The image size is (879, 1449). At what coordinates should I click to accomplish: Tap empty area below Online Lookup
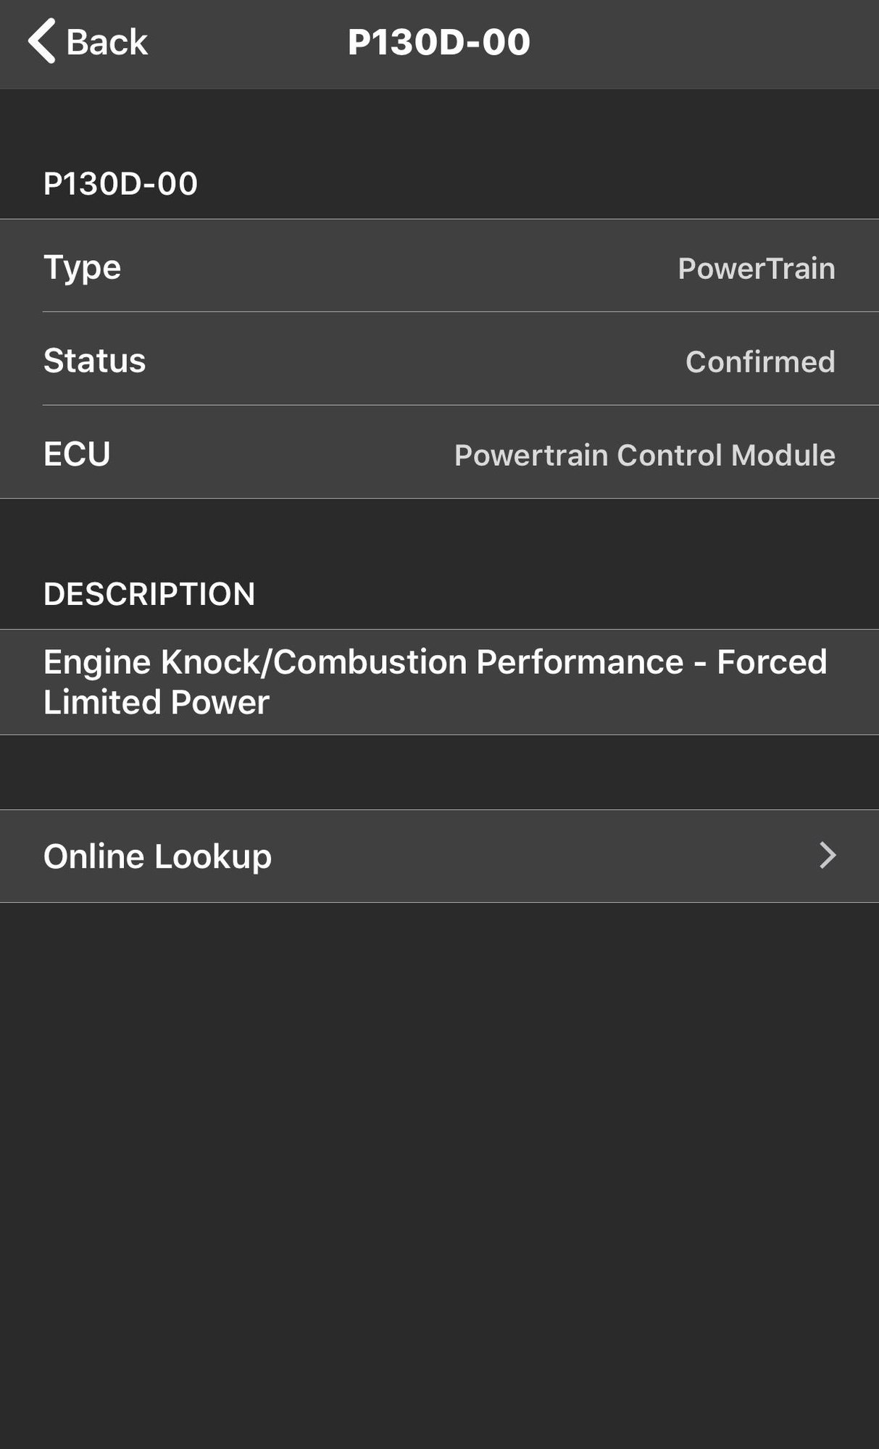click(439, 1159)
